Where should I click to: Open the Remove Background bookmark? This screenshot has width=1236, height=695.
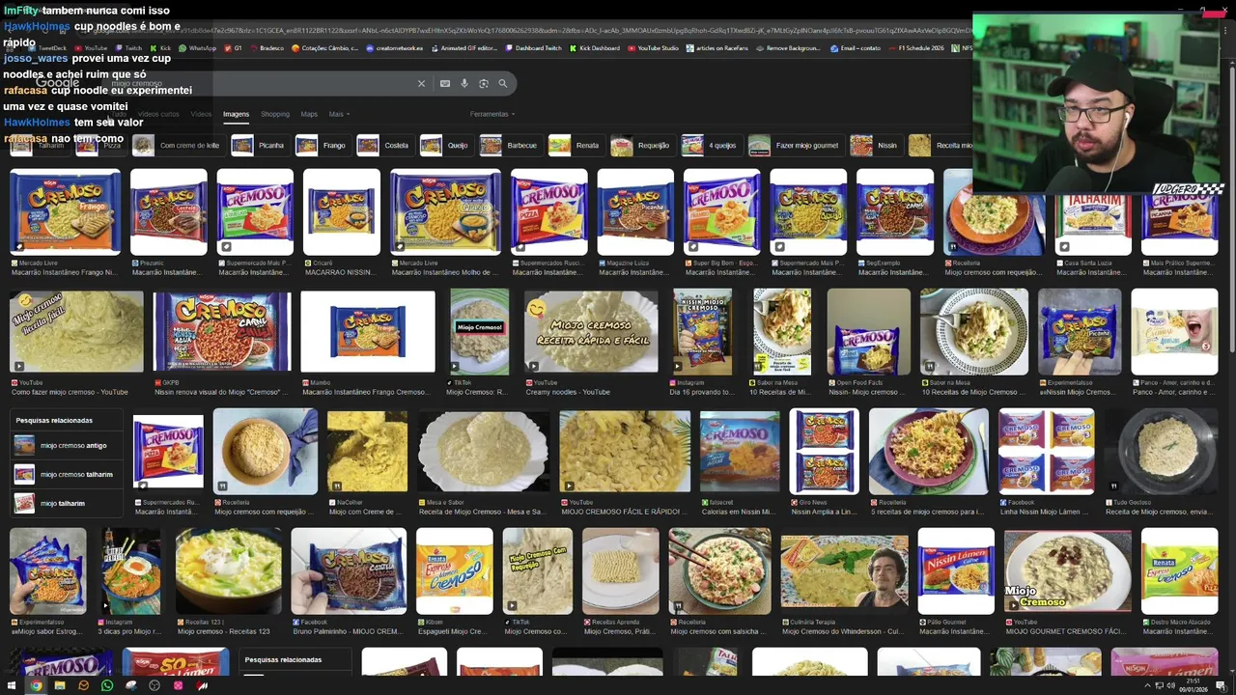[x=789, y=48]
